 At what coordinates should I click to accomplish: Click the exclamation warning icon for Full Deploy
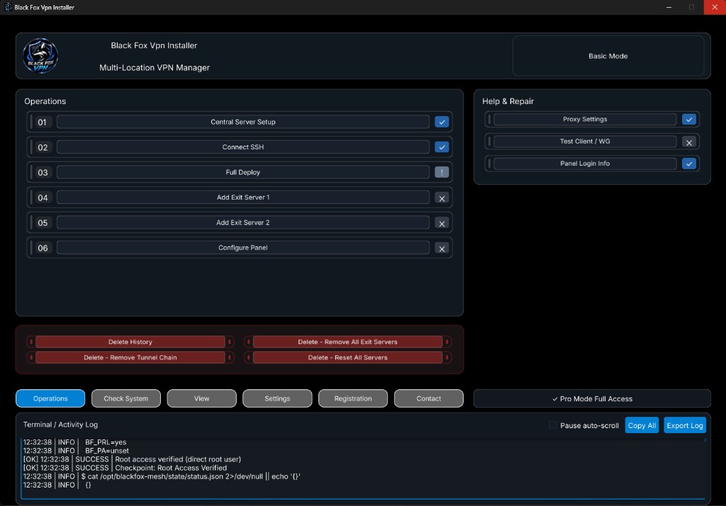click(x=442, y=173)
